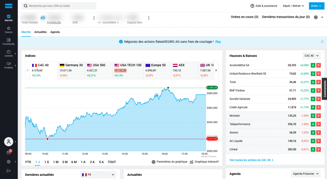
Task: Expand arrow next to header gear
Action: coord(322,17)
